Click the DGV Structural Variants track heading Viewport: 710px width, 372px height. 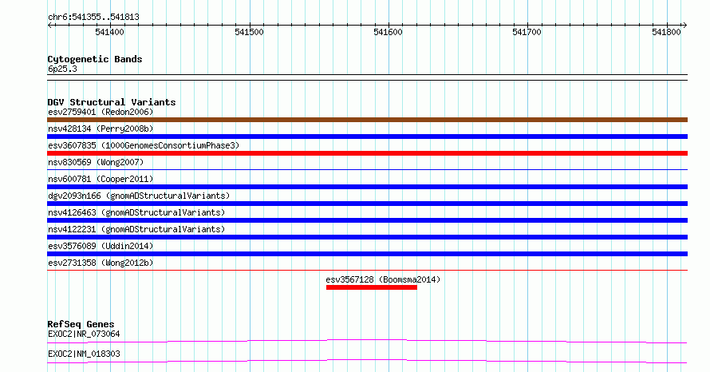click(x=112, y=102)
